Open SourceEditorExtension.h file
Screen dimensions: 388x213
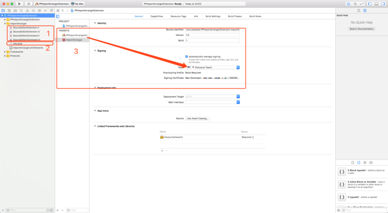(26, 28)
